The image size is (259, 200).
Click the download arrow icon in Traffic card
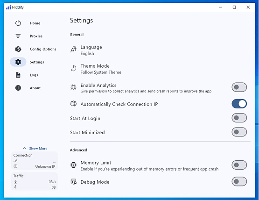click(15, 182)
